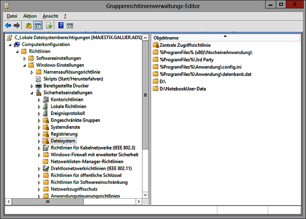Expand the Kontorichtlinien node

click(39, 100)
